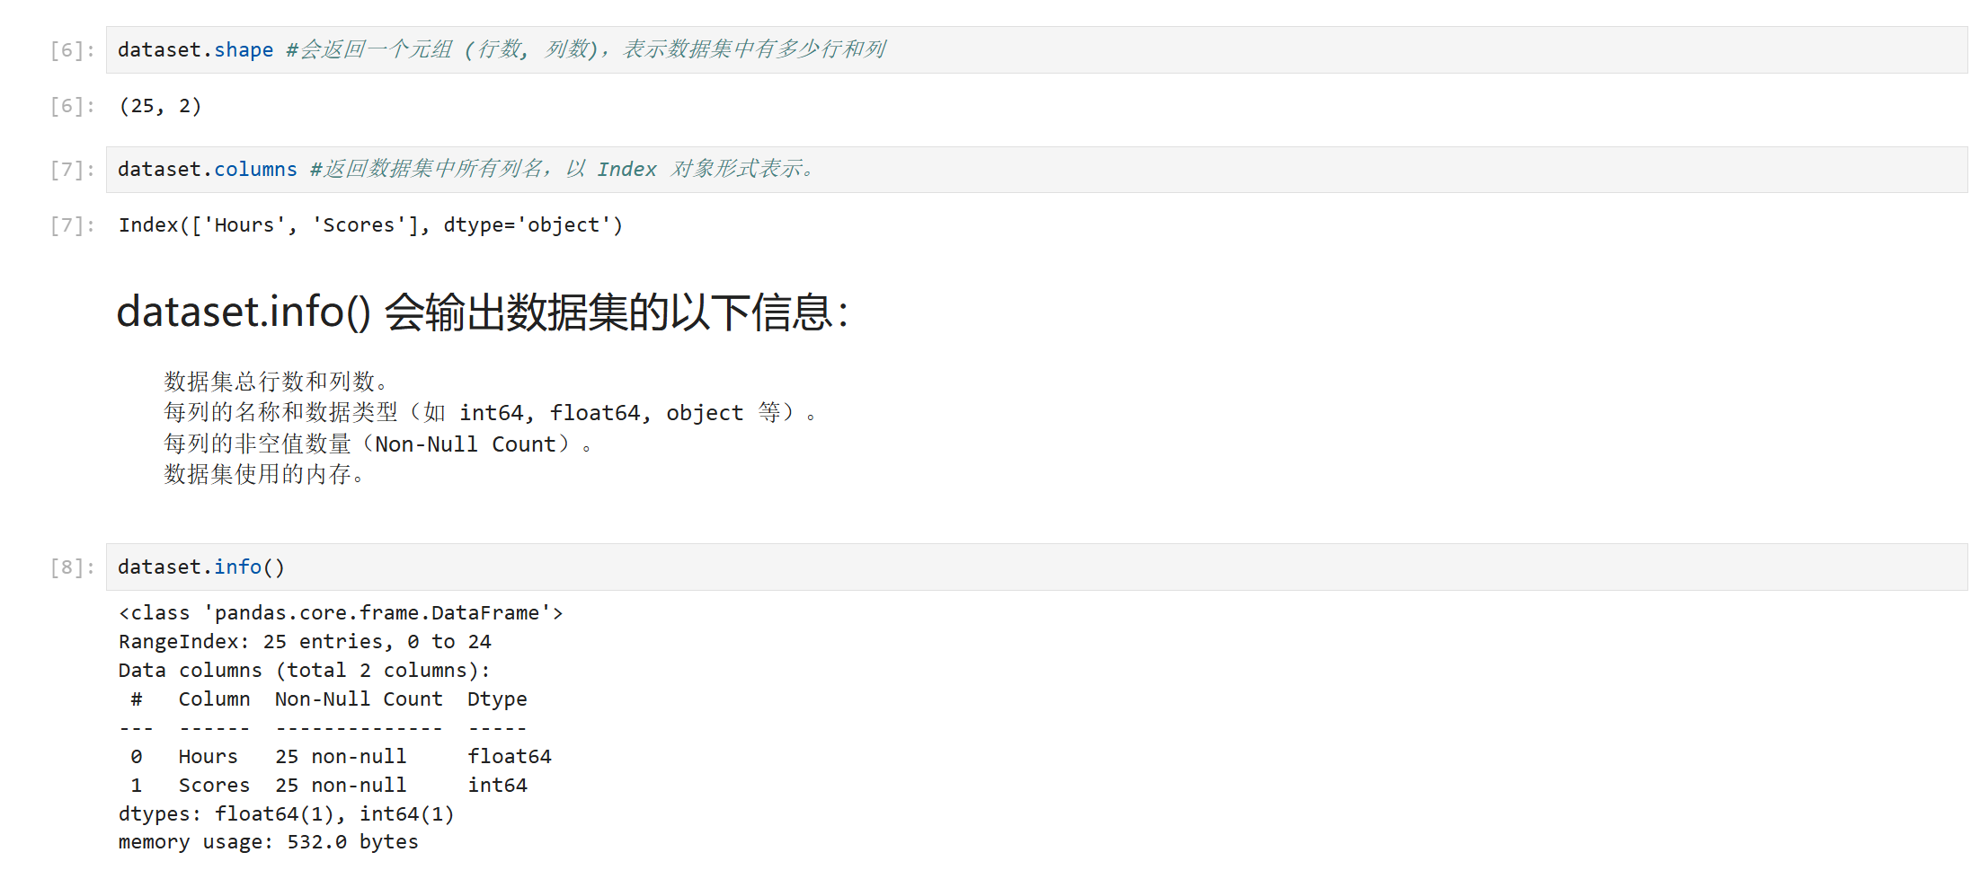Screen dimensions: 1980x870
Task: Click the [8] input prompt label
Action: [72, 567]
